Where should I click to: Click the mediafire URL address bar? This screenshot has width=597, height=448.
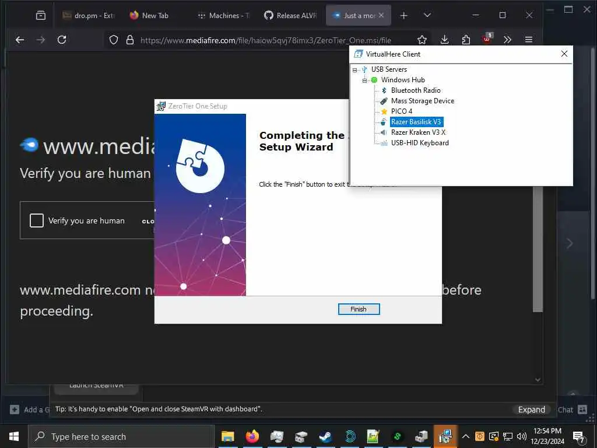pyautogui.click(x=265, y=40)
